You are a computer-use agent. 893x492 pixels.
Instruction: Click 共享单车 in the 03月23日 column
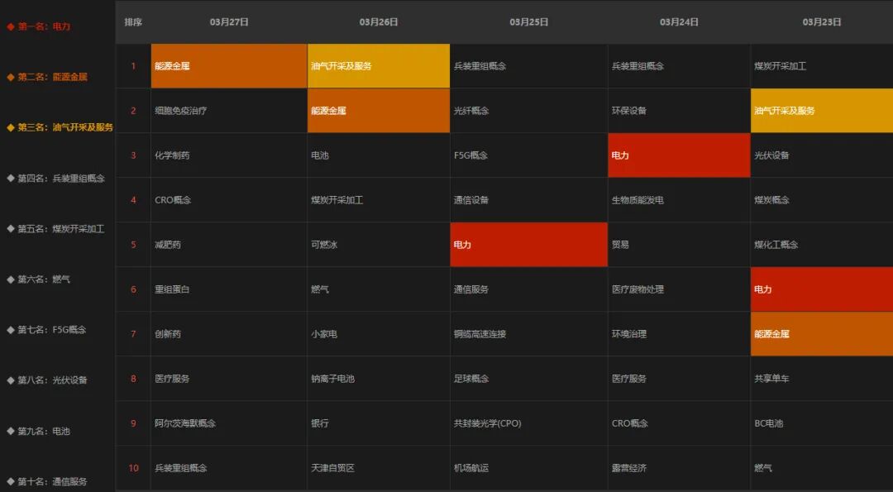pyautogui.click(x=771, y=379)
